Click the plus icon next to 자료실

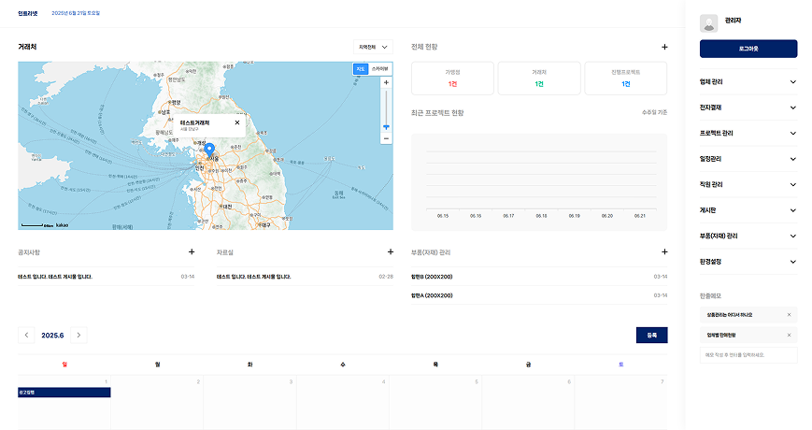(x=390, y=251)
